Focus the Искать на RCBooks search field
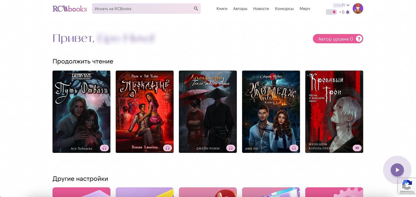Image resolution: width=416 pixels, height=197 pixels. tap(142, 9)
